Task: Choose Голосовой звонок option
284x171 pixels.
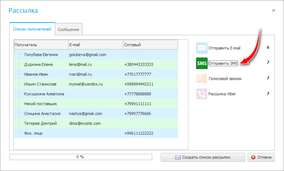Action: pyautogui.click(x=225, y=79)
